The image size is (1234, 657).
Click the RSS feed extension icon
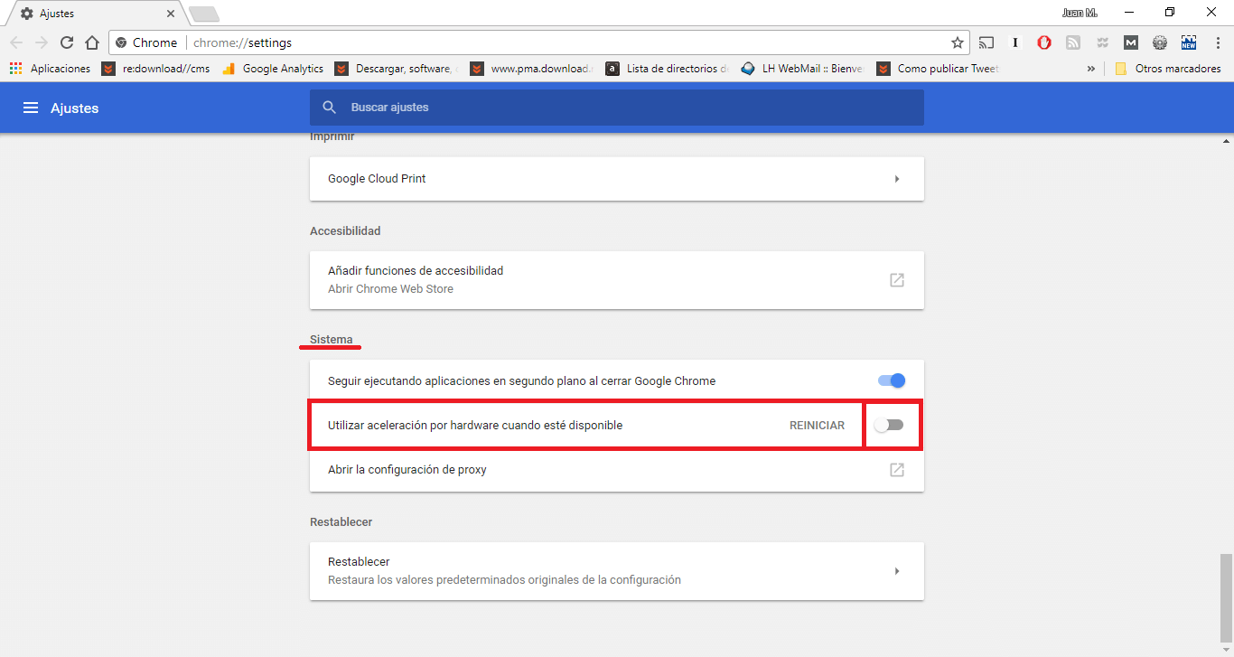point(1073,42)
